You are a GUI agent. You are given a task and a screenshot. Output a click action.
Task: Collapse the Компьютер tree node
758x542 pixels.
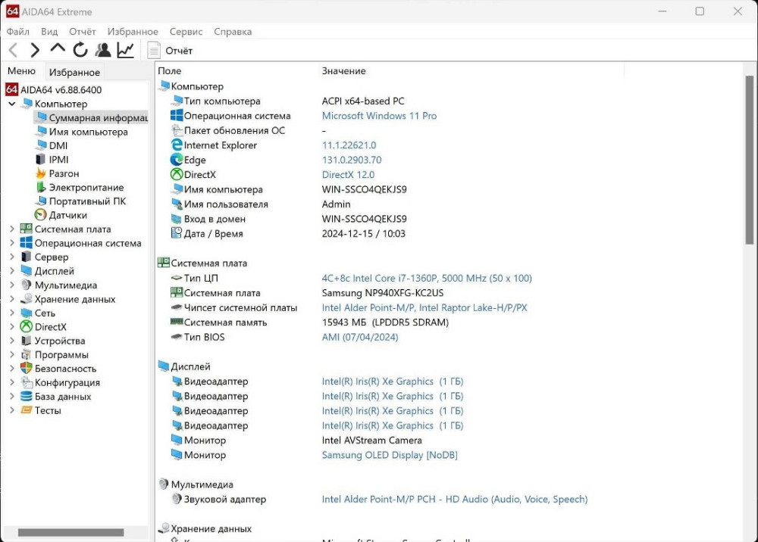pos(12,104)
